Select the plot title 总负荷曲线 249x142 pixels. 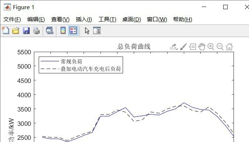point(134,47)
